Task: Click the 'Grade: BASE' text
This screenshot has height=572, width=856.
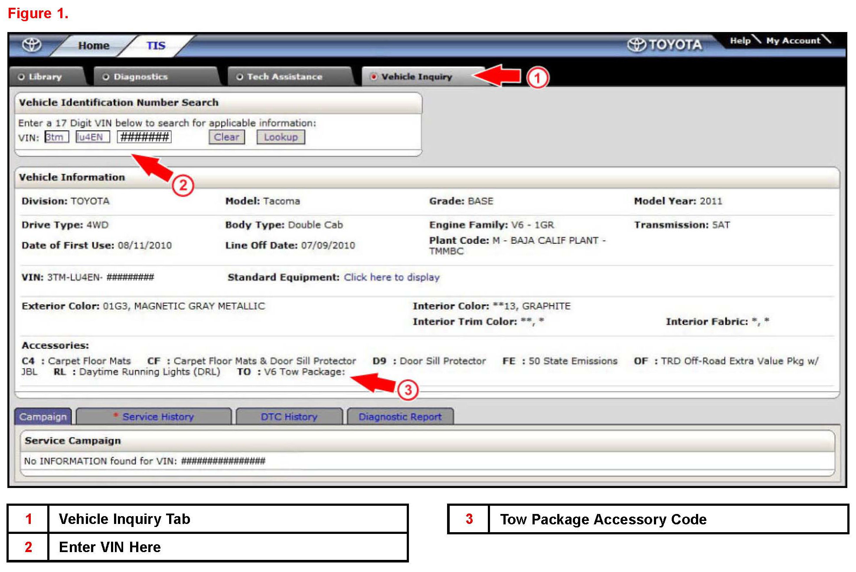Action: [461, 201]
